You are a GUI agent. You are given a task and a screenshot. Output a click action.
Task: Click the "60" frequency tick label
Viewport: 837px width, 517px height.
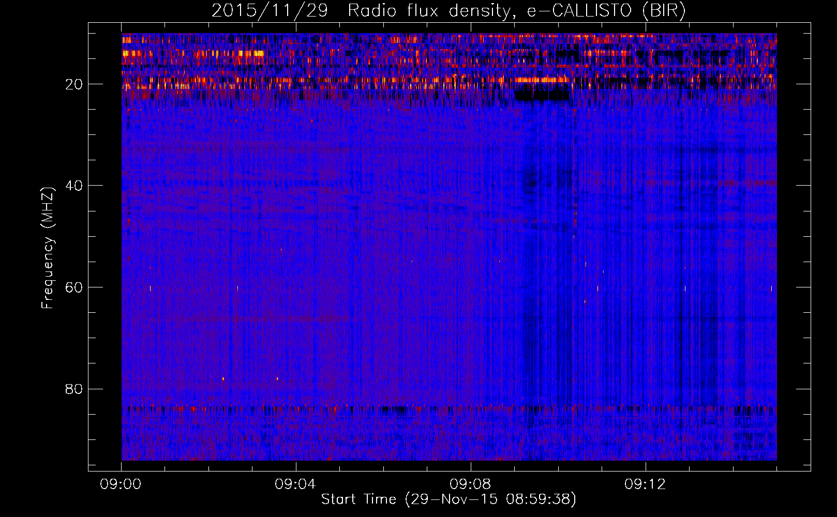(74, 287)
